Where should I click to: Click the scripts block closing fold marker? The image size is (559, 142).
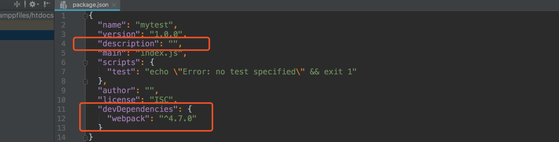pos(85,82)
